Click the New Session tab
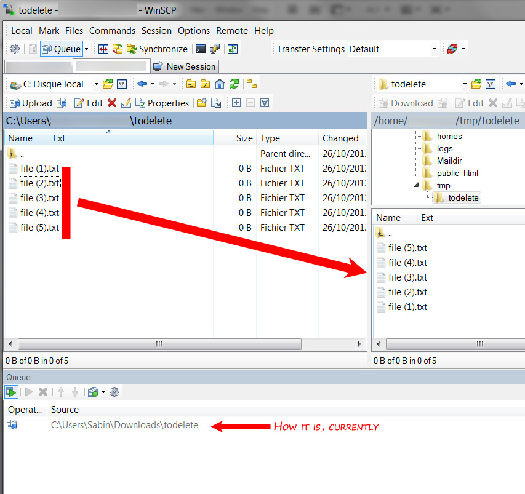 pyautogui.click(x=184, y=66)
